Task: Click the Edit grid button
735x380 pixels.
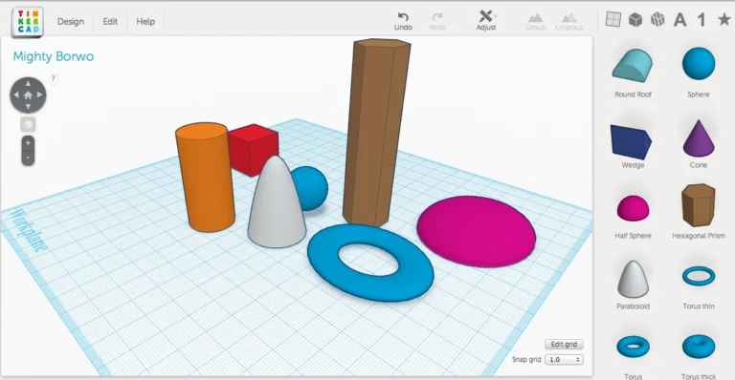Action: coord(564,345)
